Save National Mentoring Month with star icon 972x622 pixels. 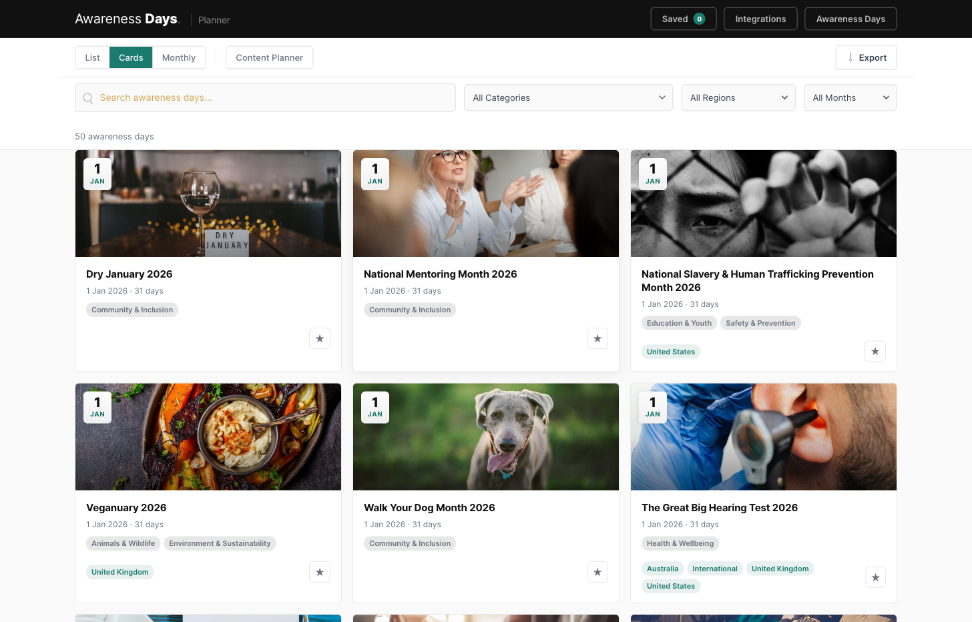tap(597, 338)
